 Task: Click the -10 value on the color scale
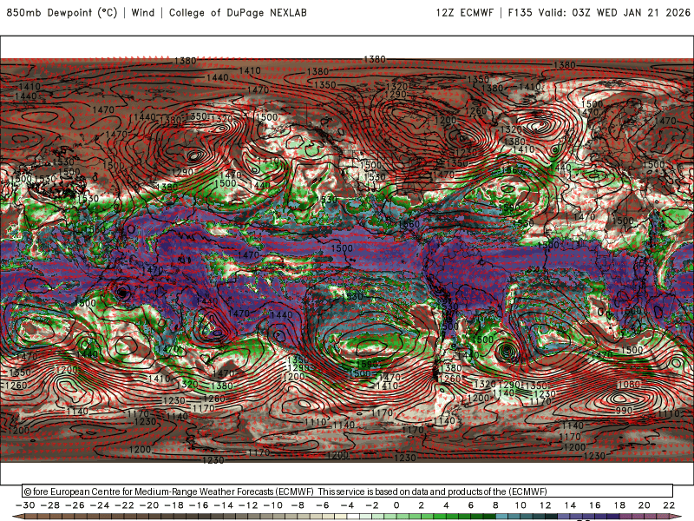273,505
